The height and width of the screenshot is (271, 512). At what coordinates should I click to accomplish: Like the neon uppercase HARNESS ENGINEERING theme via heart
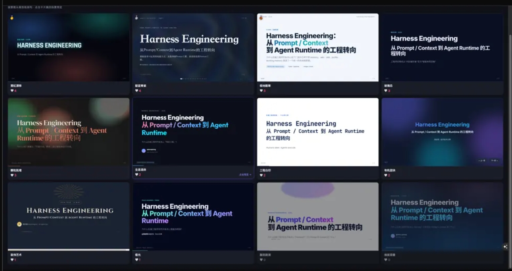(x=12, y=91)
